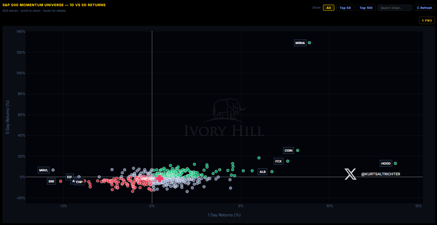This screenshot has height=225, width=437.
Task: Select the green COIN data point
Action: tap(298, 150)
